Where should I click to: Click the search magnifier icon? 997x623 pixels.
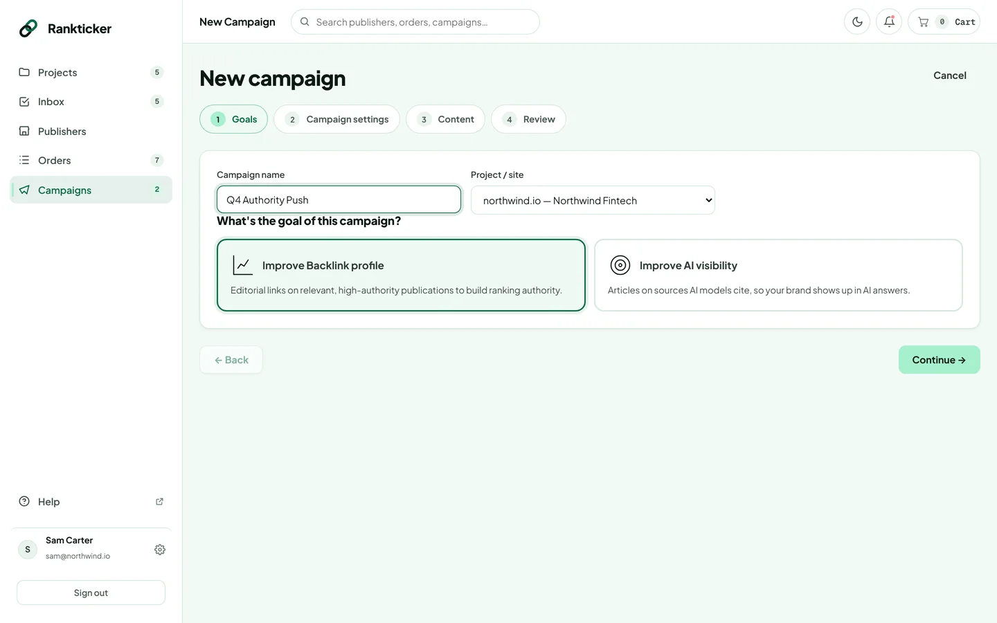click(305, 21)
